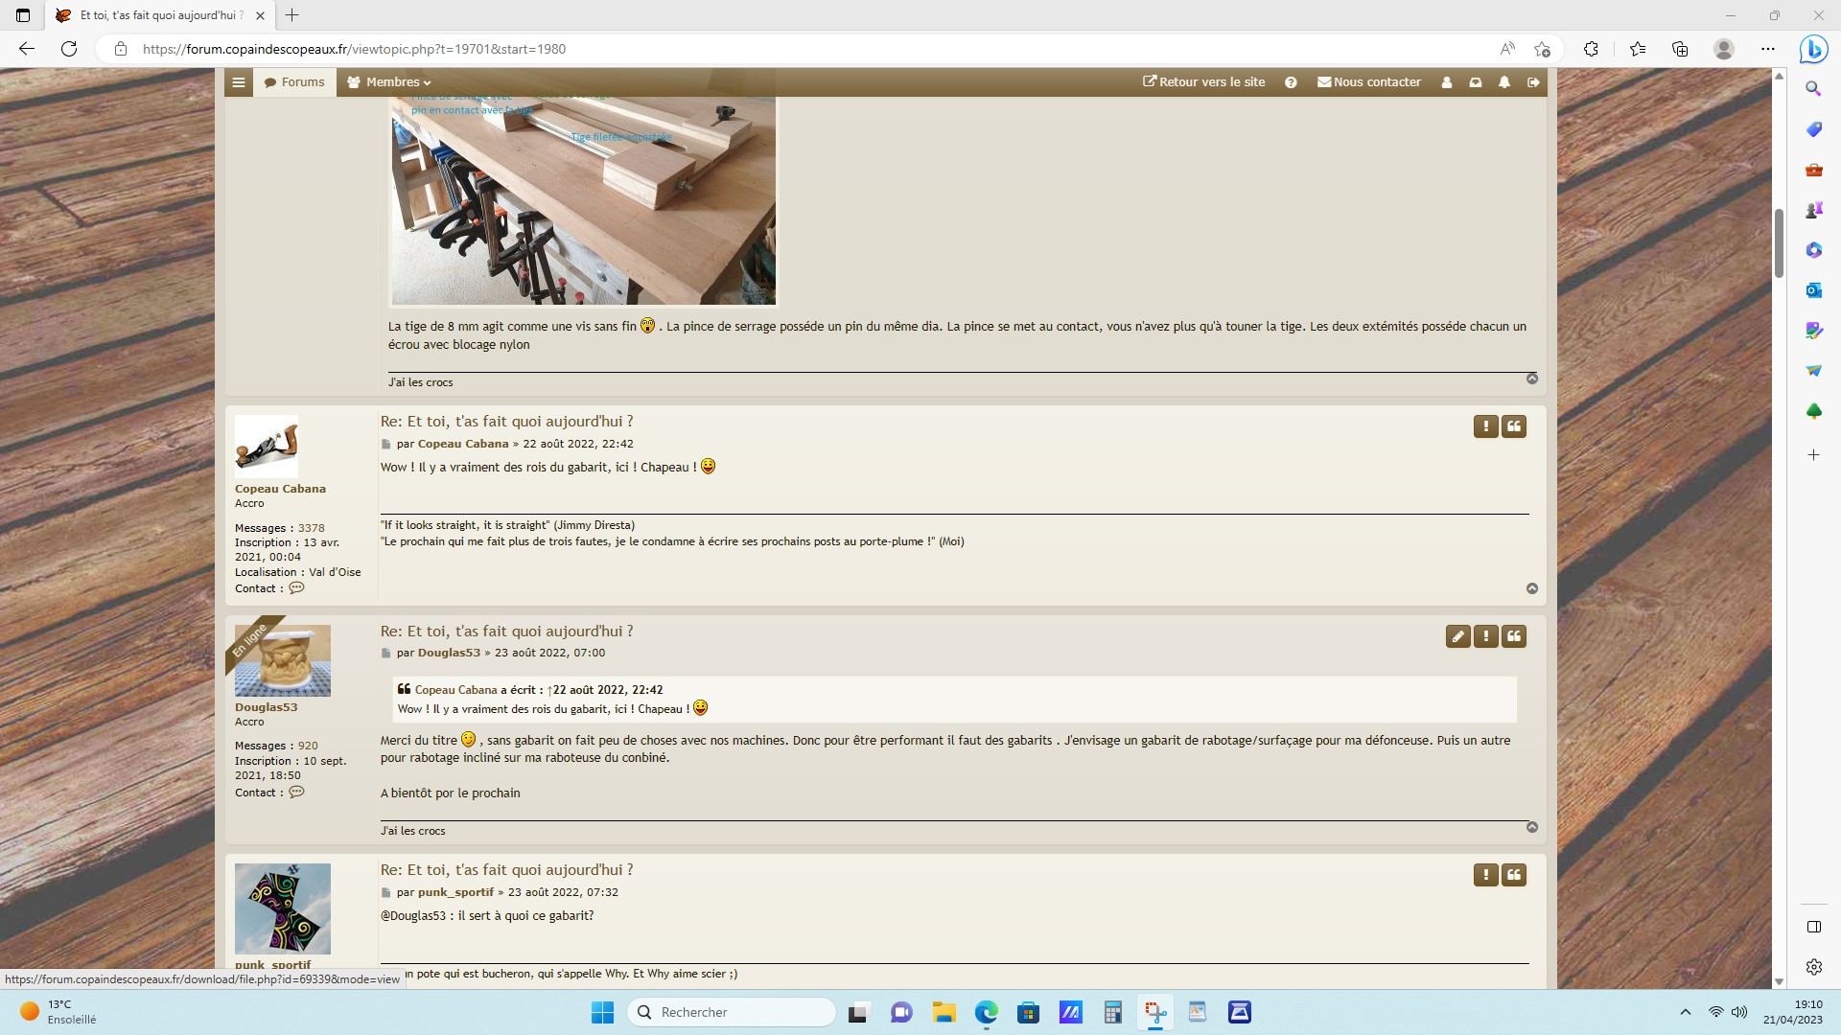Jump to top arrow in Copeau Cabana's post

[1532, 588]
